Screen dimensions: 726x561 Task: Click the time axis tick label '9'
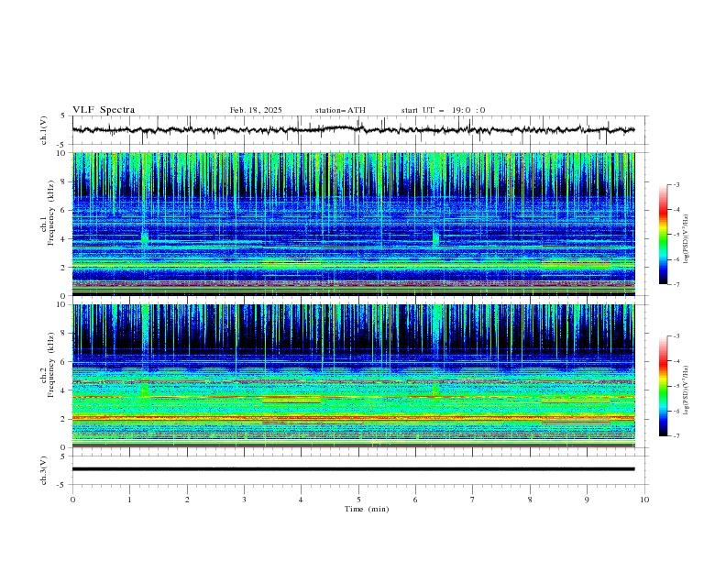(587, 500)
